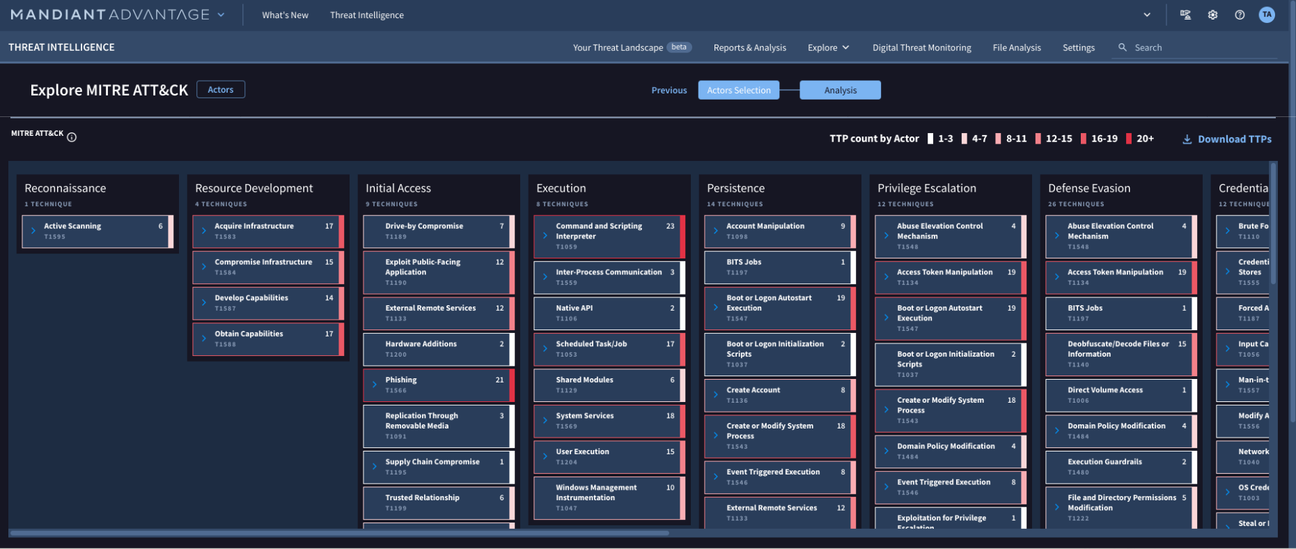Expand the Phishing technique chevron
Viewport: 1296px width, 549px height.
375,384
